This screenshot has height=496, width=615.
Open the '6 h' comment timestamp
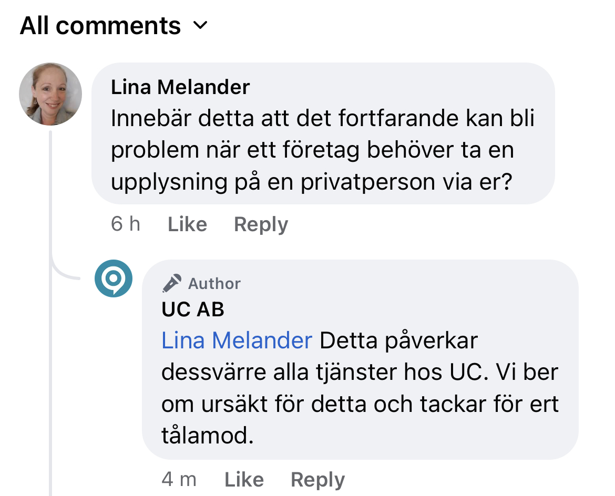pyautogui.click(x=126, y=224)
